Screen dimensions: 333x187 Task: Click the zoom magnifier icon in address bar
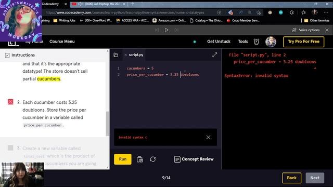tap(250, 12)
